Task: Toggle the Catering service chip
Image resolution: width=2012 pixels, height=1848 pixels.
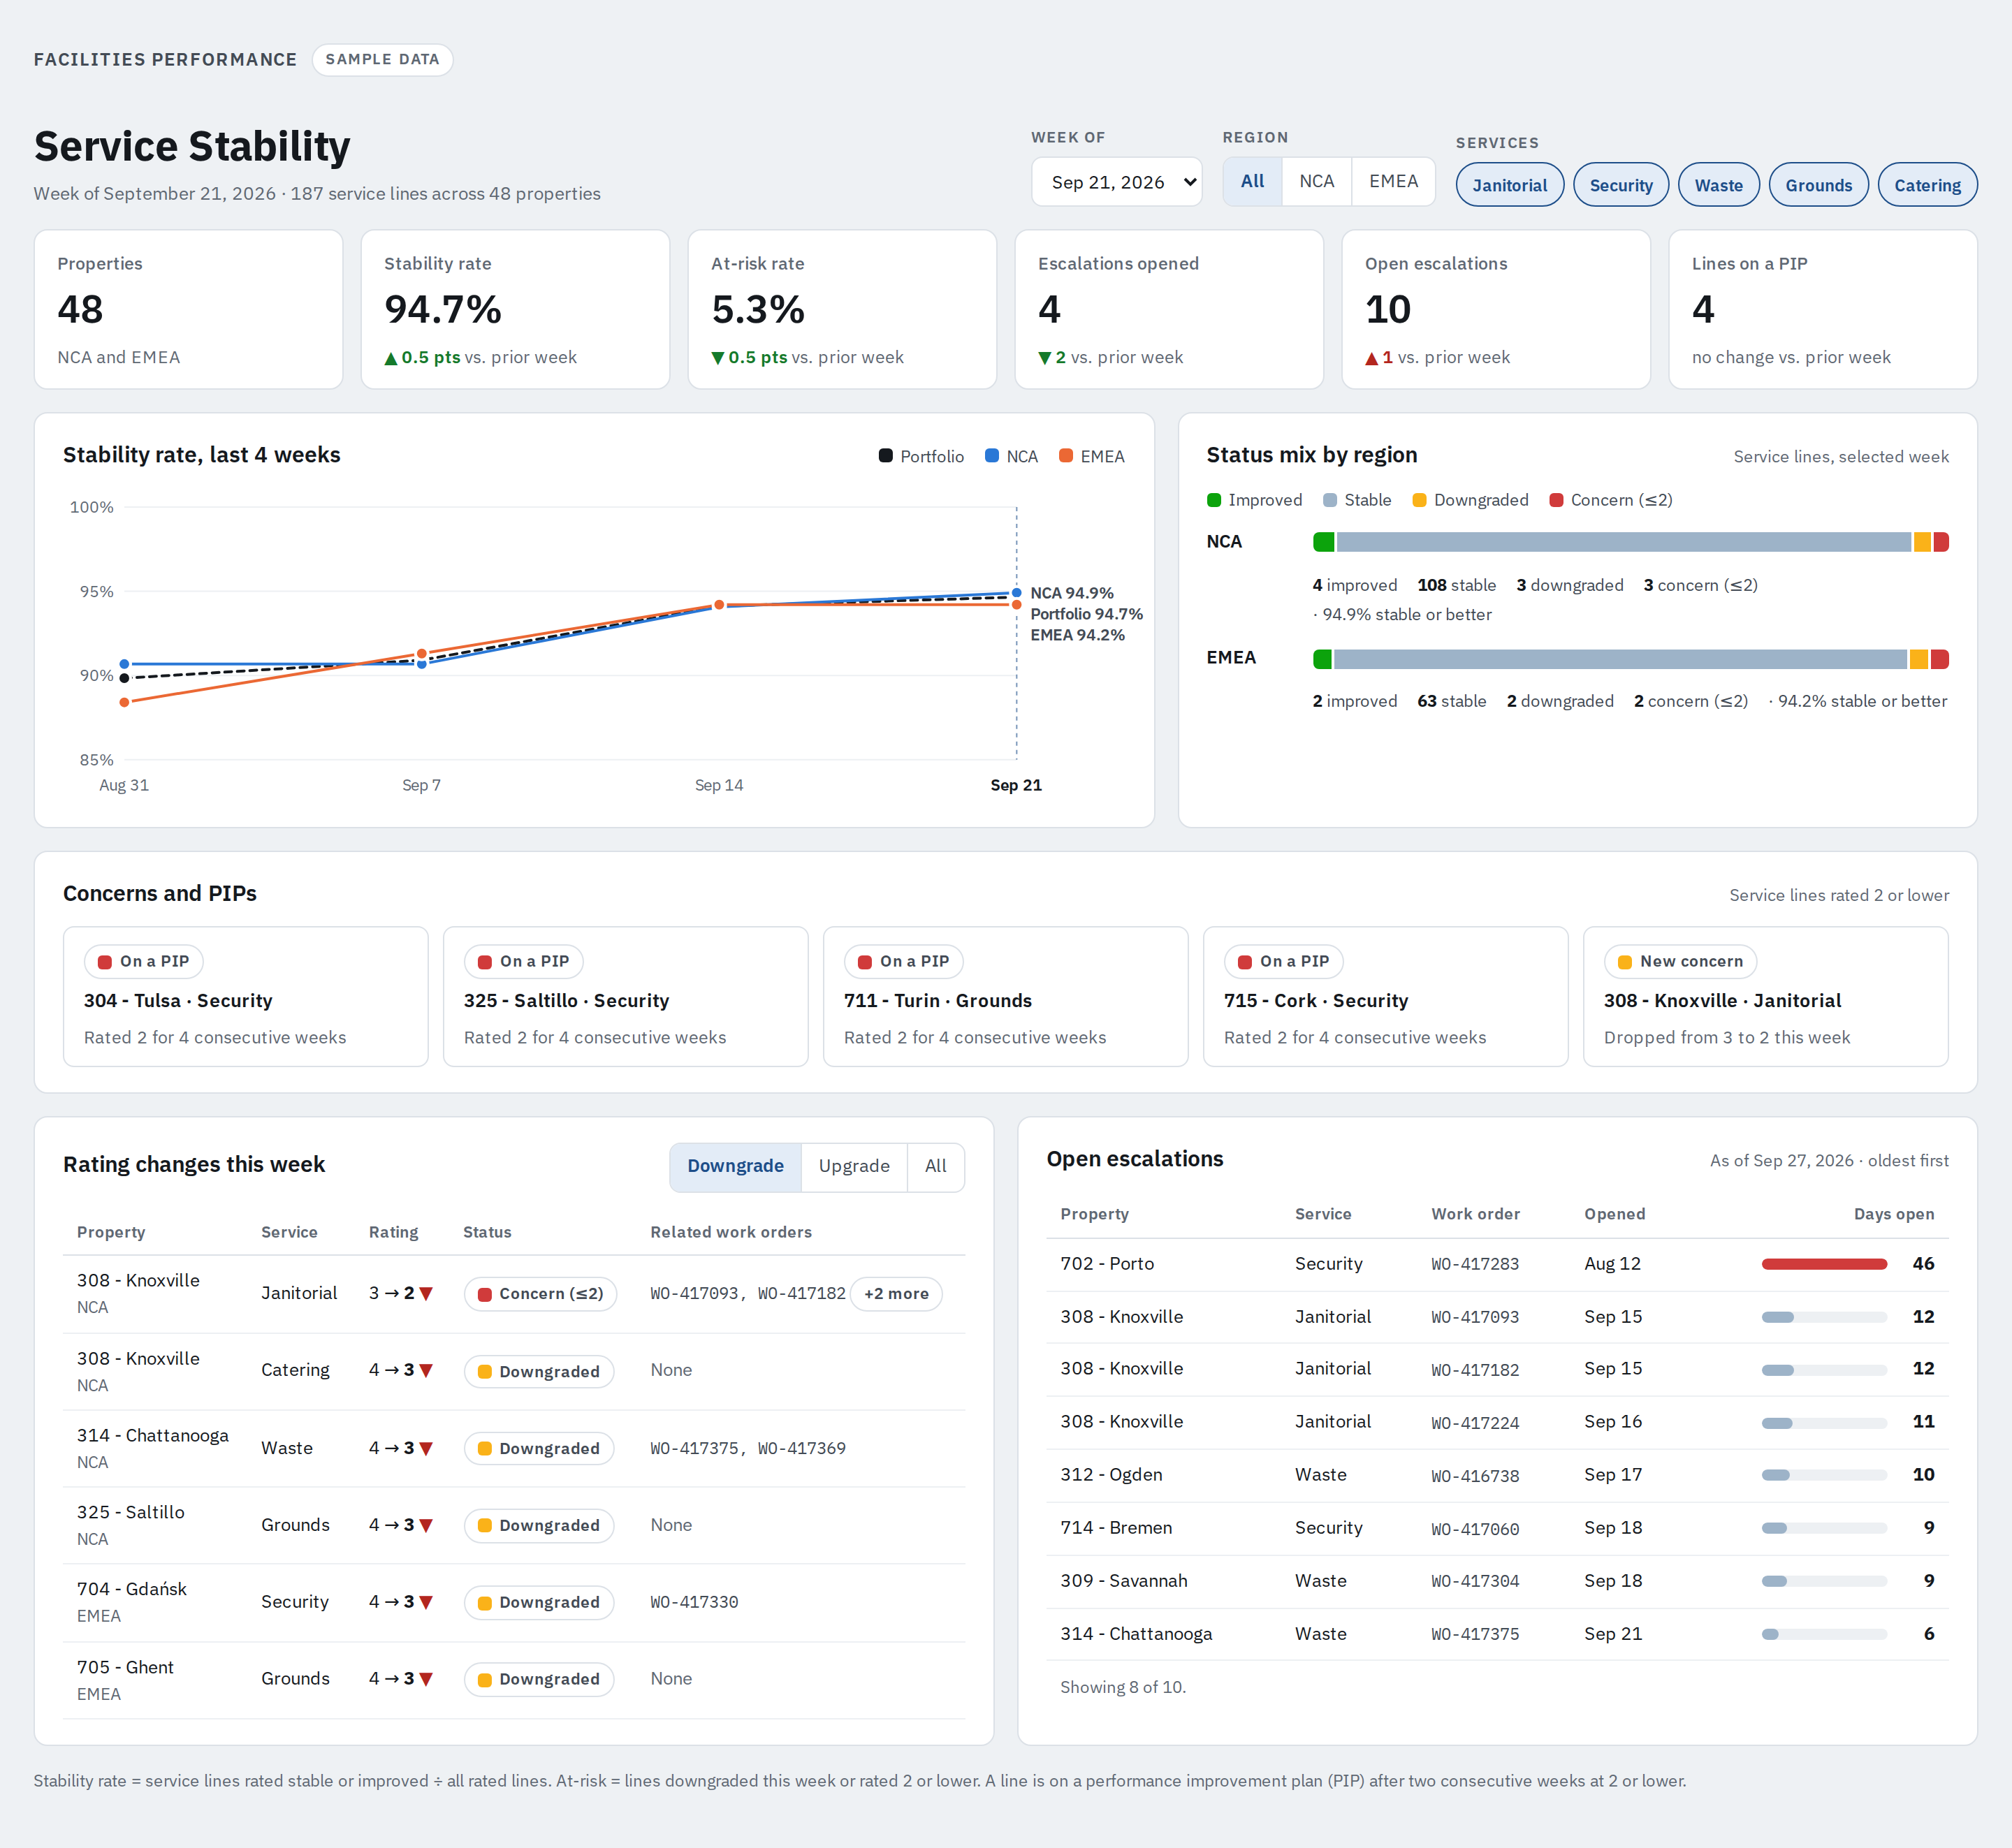Action: (x=1927, y=185)
